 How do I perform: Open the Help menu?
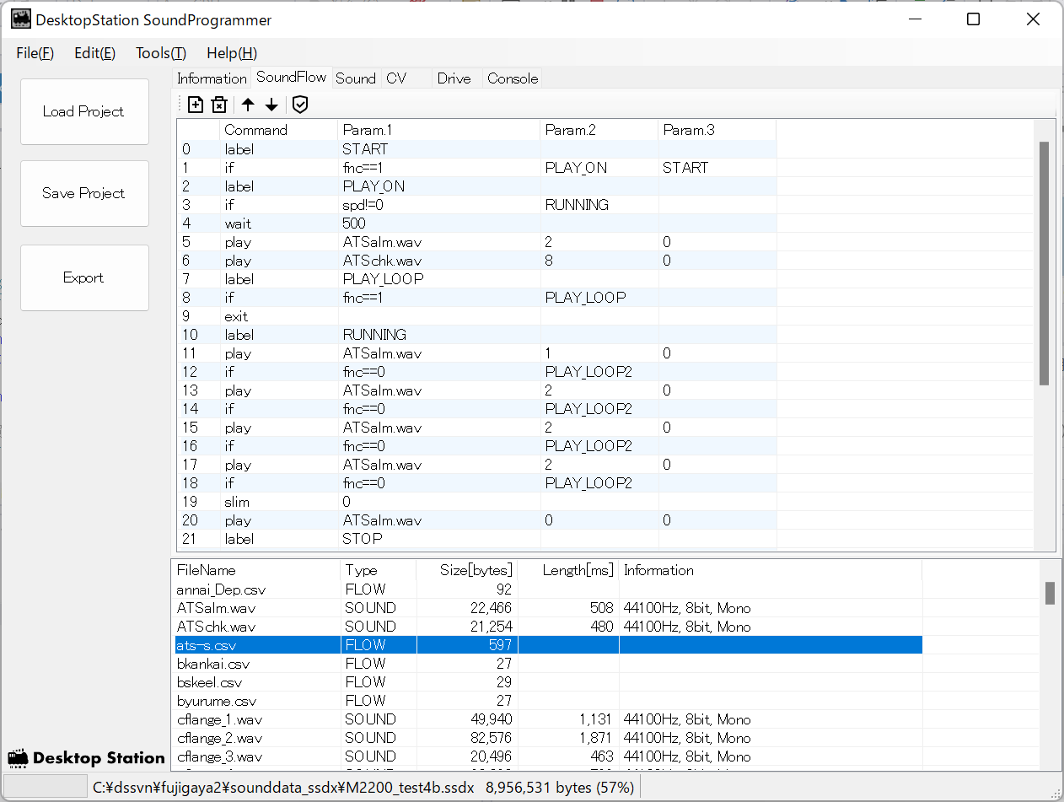click(231, 53)
